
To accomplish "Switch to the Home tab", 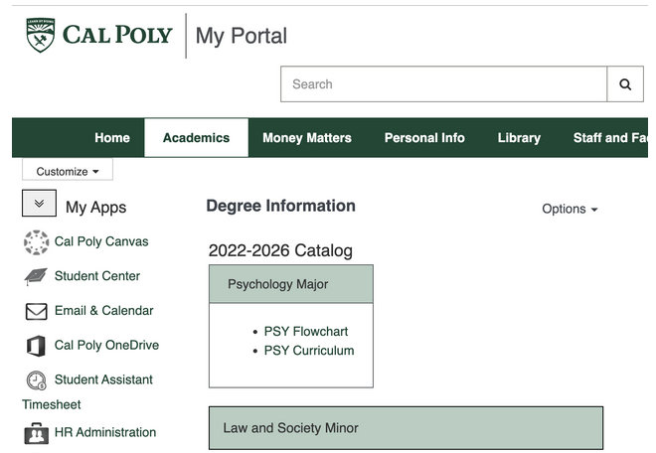I will click(x=111, y=138).
